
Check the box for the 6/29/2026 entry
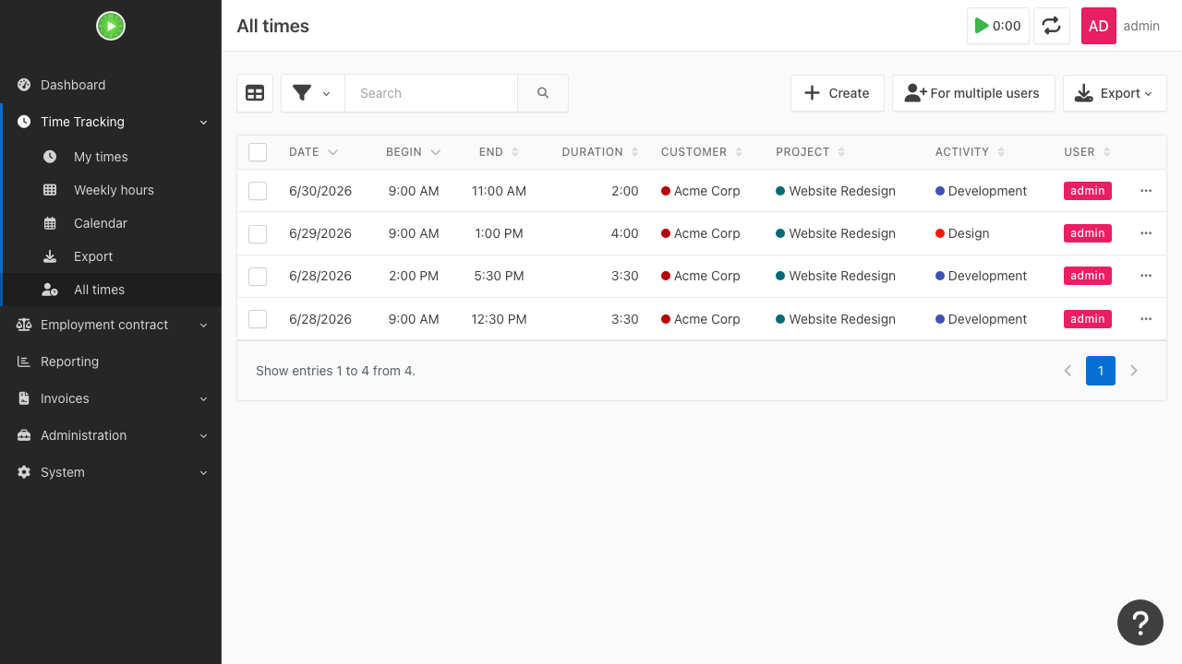[x=258, y=233]
